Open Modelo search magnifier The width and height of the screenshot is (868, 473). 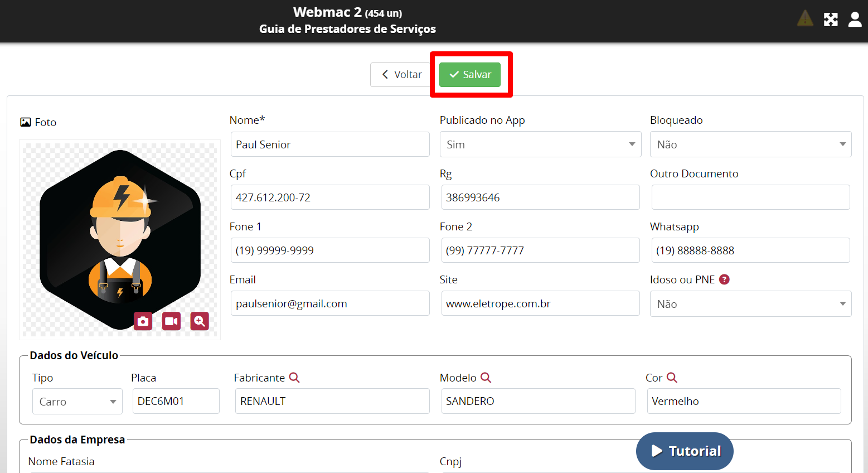(x=486, y=378)
